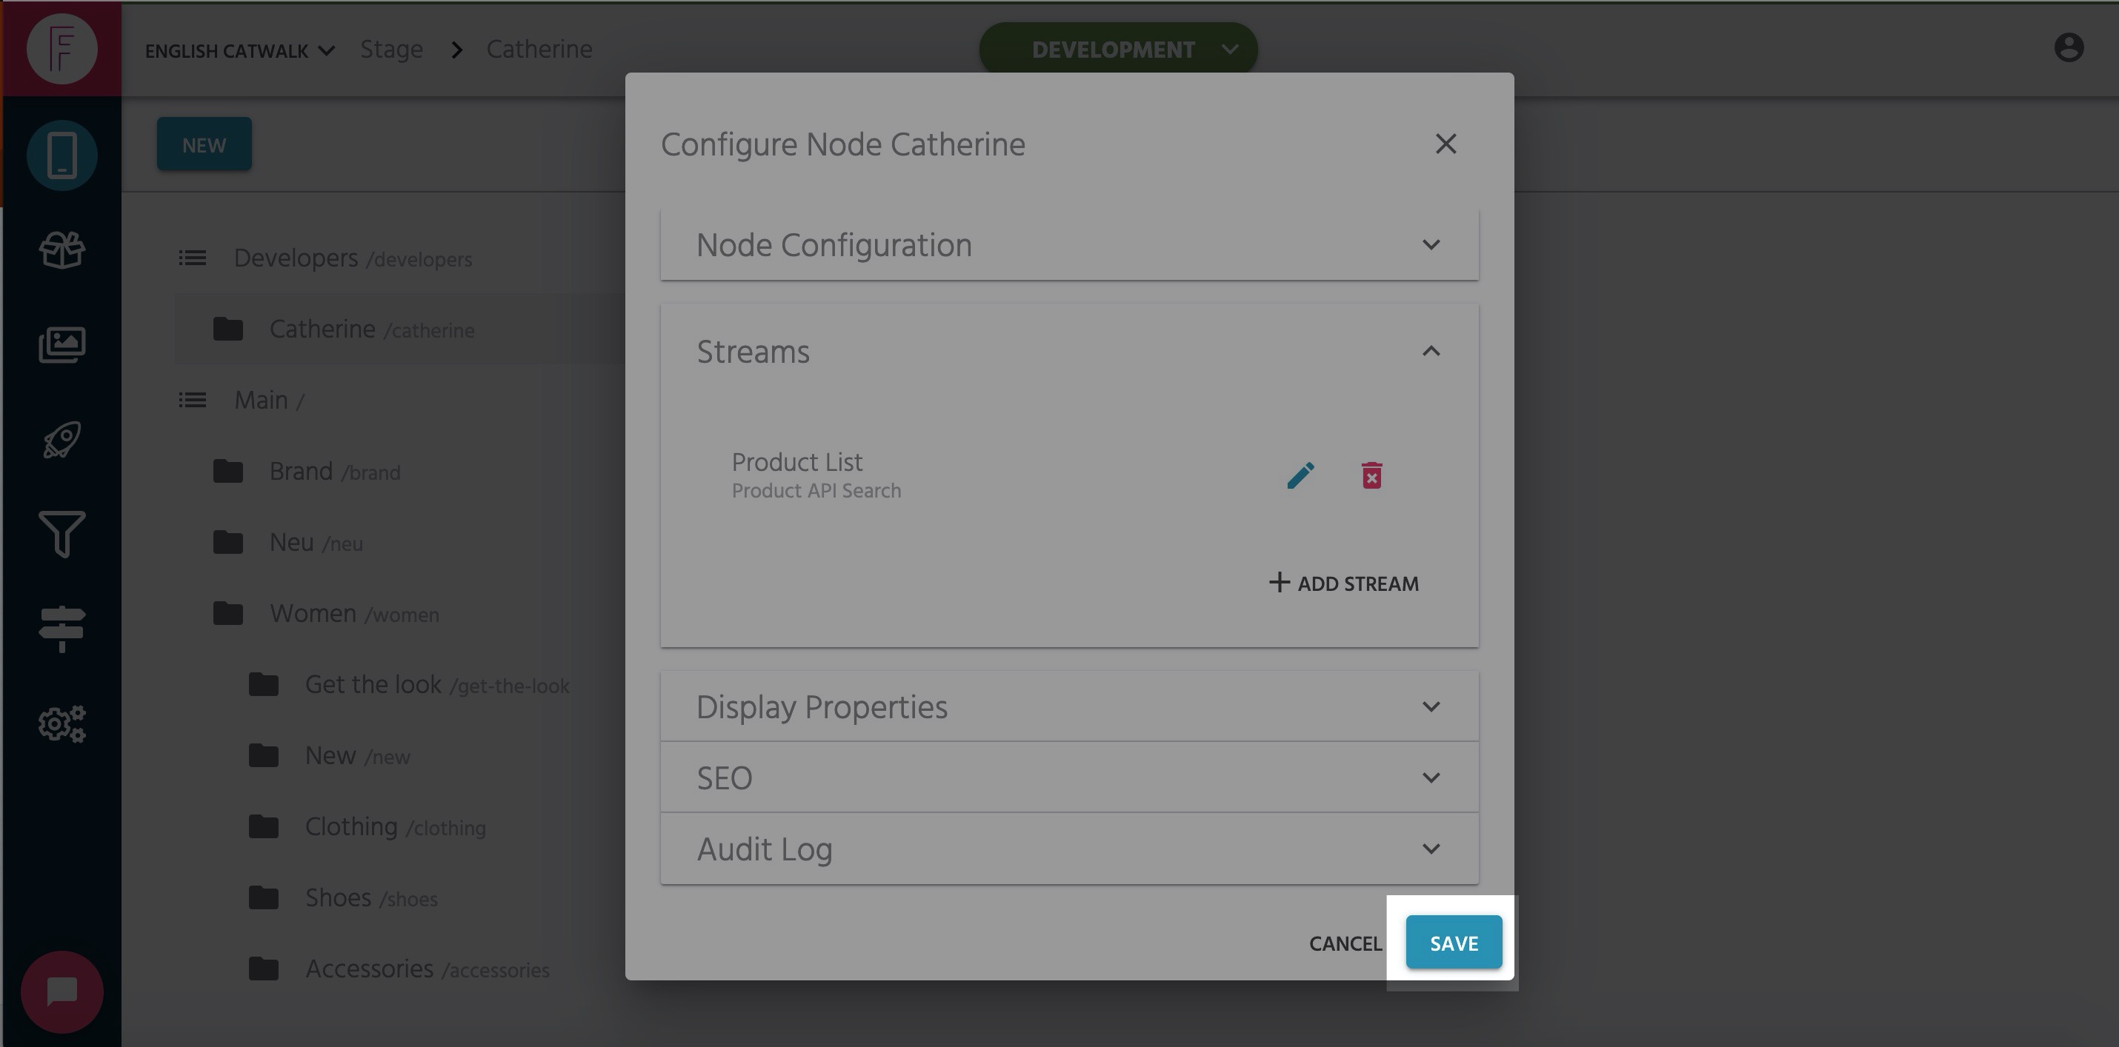Click the Product API Search subtitle
Viewport: 2119px width, 1047px height.
816,491
